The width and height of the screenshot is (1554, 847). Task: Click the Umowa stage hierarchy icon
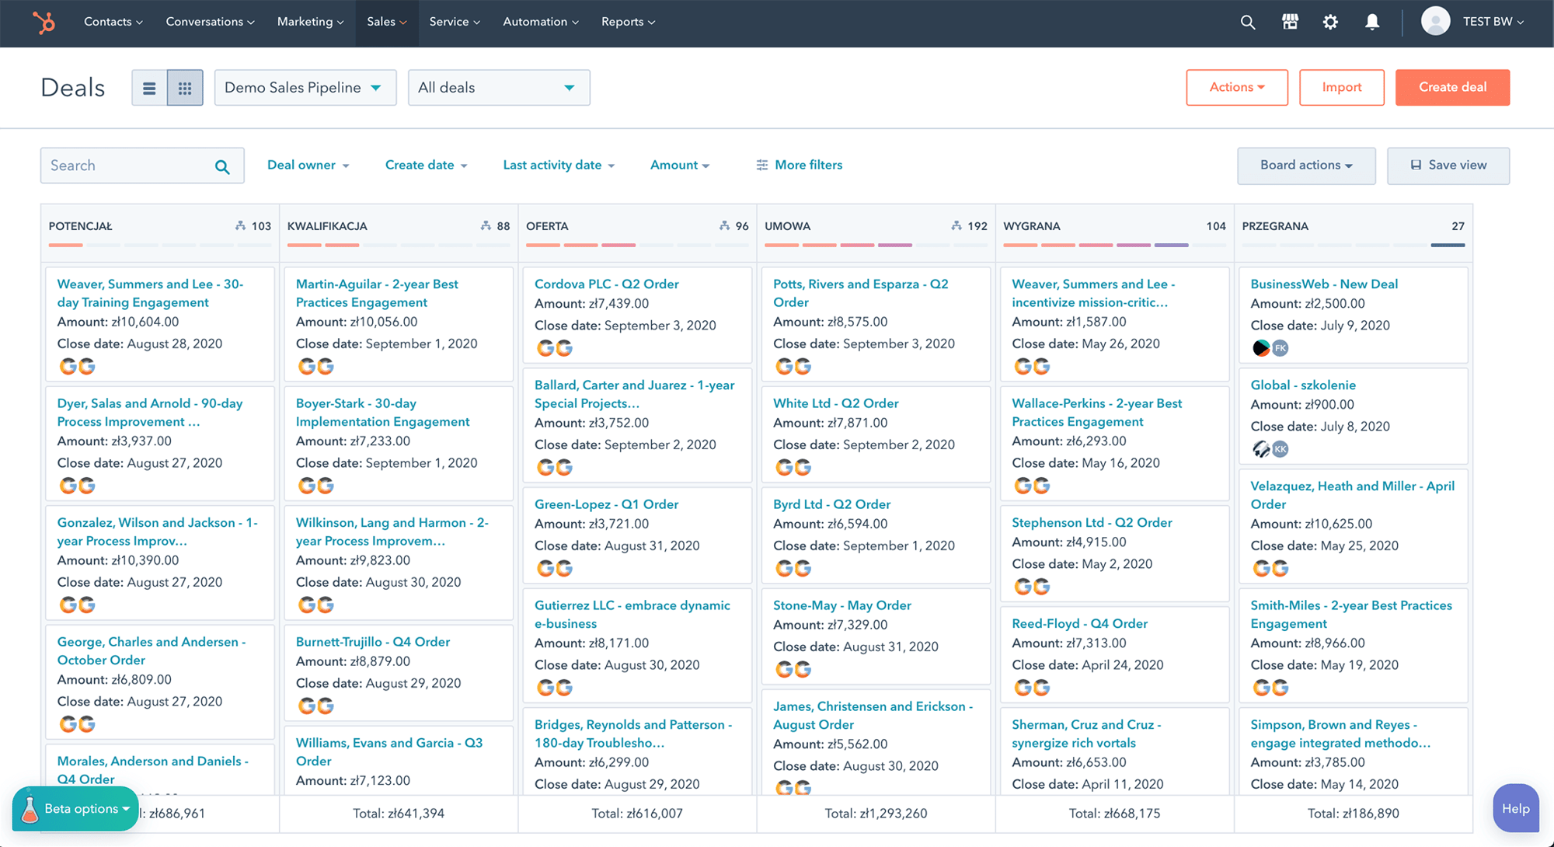click(x=956, y=225)
